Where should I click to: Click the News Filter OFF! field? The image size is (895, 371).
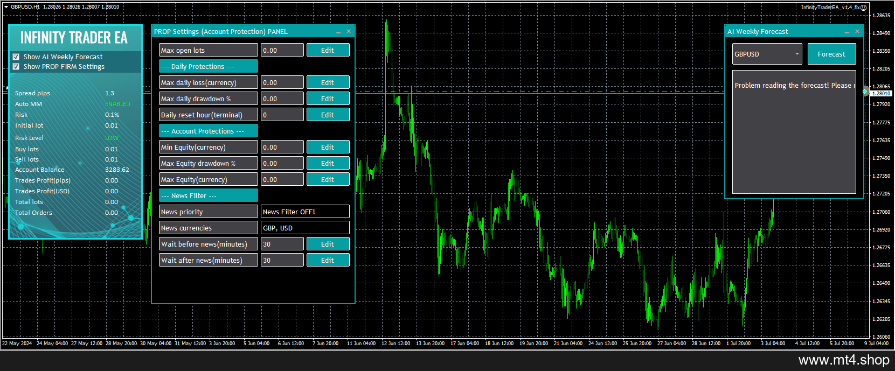point(305,212)
